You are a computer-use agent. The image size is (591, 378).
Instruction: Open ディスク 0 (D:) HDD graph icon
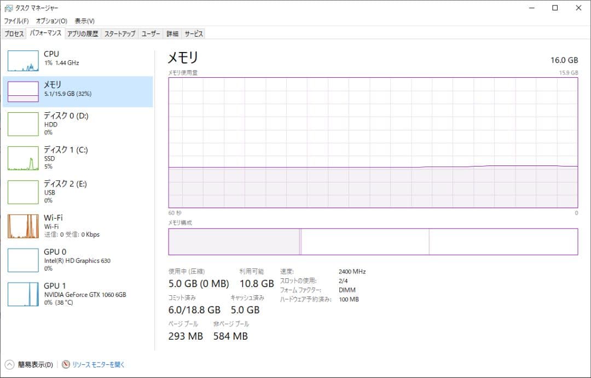tap(23, 124)
